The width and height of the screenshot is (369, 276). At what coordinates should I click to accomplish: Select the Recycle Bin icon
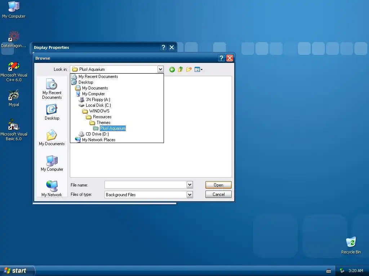coord(351,245)
